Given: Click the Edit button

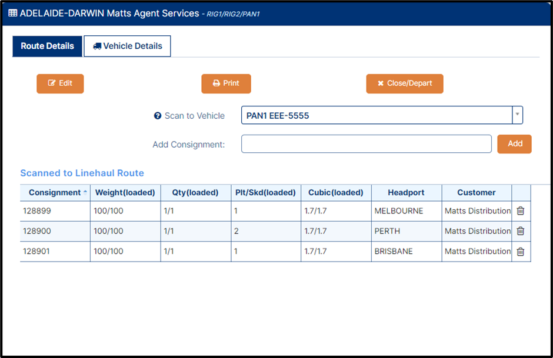Looking at the screenshot, I should tap(60, 83).
